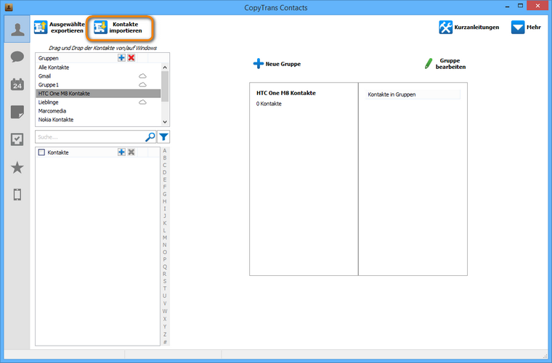The height and width of the screenshot is (363, 552).
Task: Open the Device phone sidebar section
Action: pos(17,195)
